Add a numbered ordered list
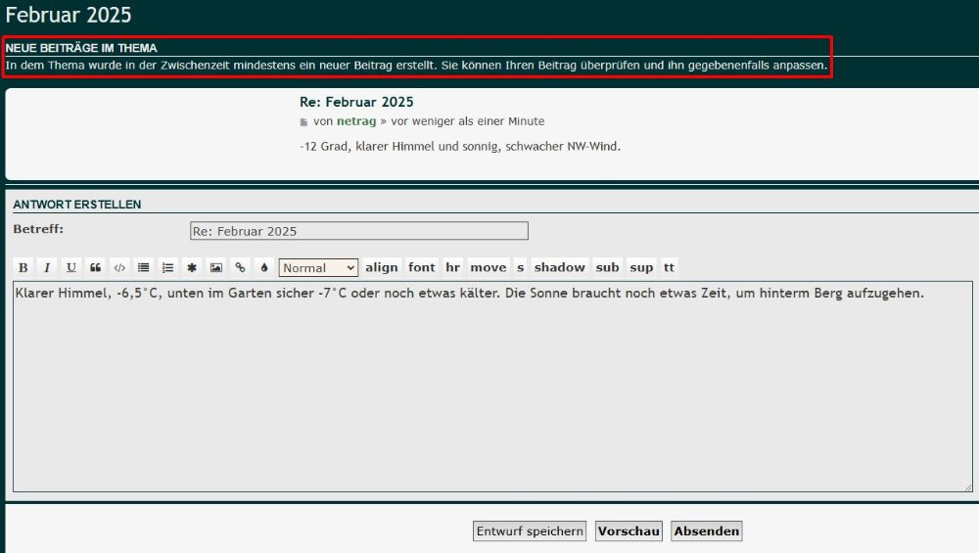The width and height of the screenshot is (979, 553). [167, 267]
